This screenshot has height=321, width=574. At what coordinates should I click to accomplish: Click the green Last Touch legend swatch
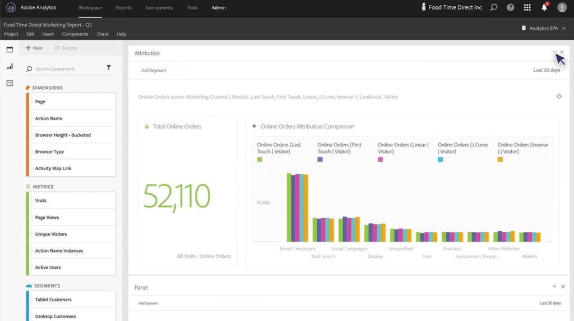pos(260,159)
